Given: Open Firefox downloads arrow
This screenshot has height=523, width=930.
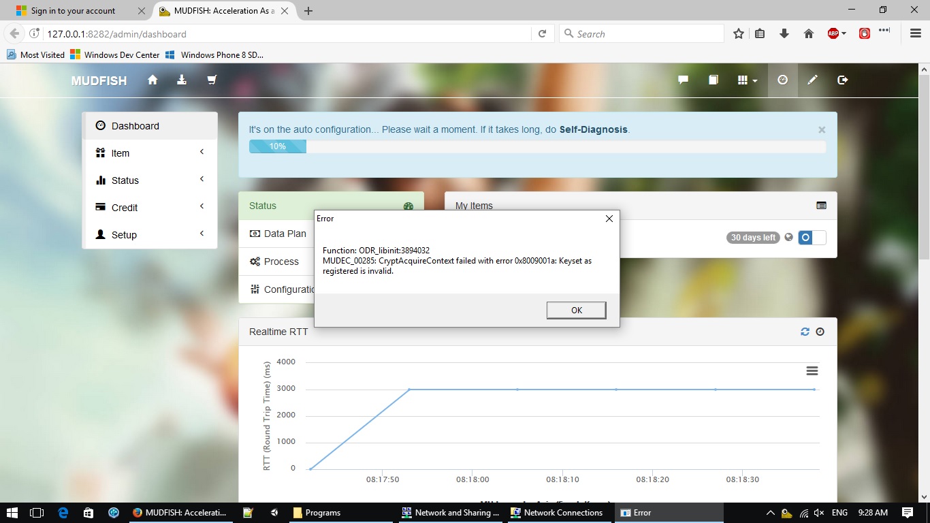Looking at the screenshot, I should 784,34.
